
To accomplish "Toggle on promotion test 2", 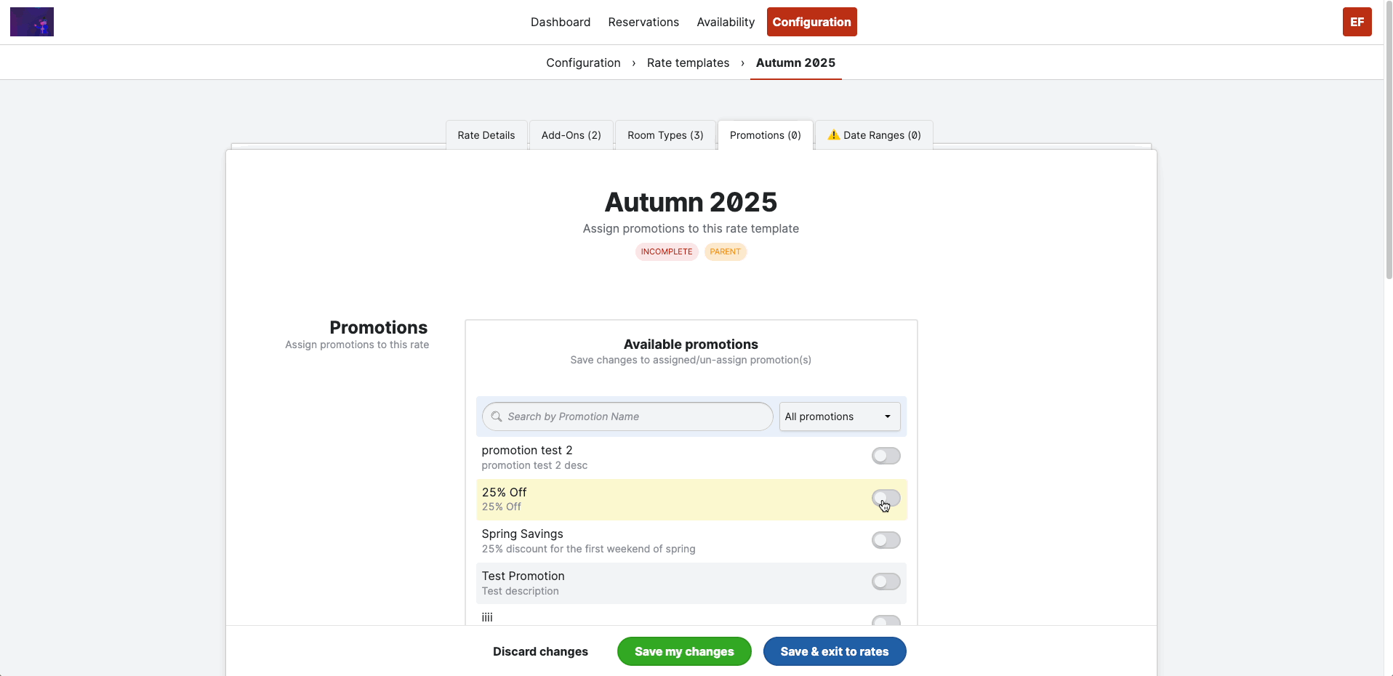I will click(x=886, y=456).
